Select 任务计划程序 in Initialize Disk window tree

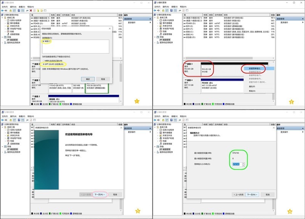pyautogui.click(x=16, y=21)
